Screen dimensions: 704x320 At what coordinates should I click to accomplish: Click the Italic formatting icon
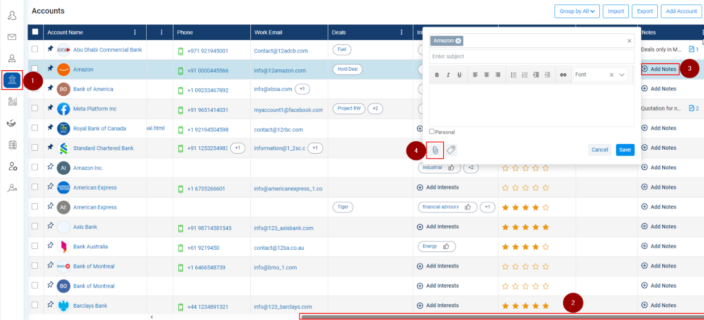pyautogui.click(x=448, y=75)
